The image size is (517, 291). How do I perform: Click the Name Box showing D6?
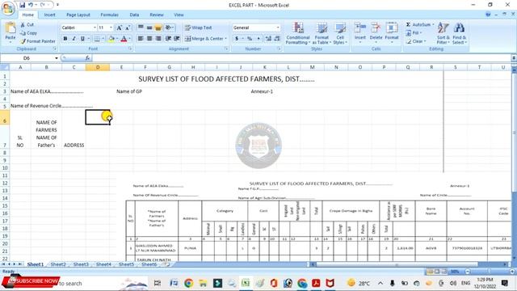pyautogui.click(x=29, y=58)
